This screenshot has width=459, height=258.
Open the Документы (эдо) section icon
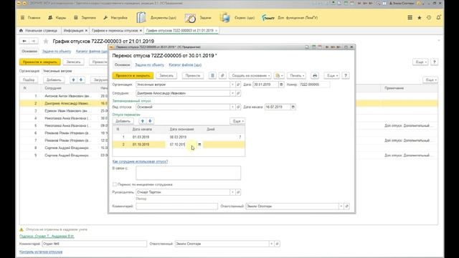tap(141, 17)
